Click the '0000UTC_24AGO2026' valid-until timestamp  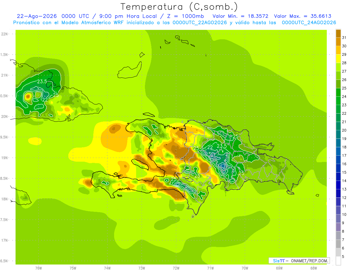click(309, 23)
